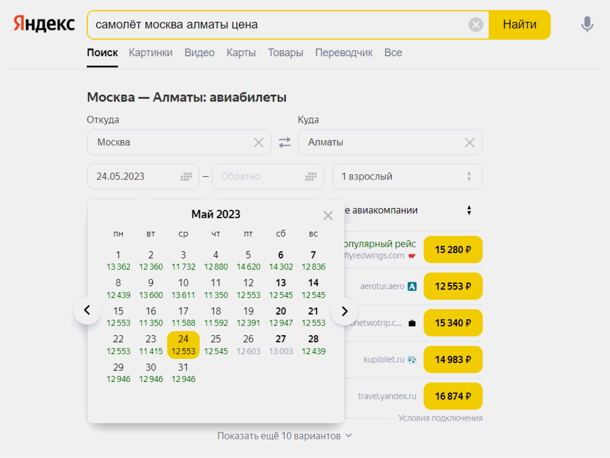This screenshot has height=458, width=610.
Task: Open the passengers dropdown '1 взрослый'
Action: [x=407, y=177]
